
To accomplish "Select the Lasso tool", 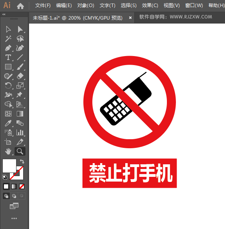I will [20, 38].
